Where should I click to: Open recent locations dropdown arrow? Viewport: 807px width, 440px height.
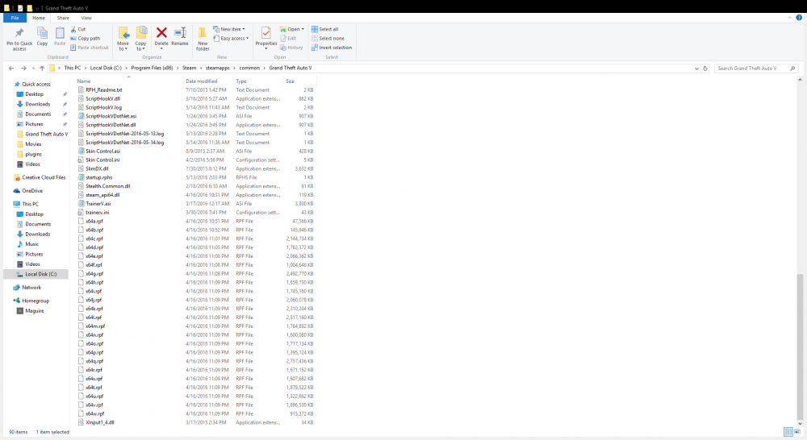click(33, 68)
